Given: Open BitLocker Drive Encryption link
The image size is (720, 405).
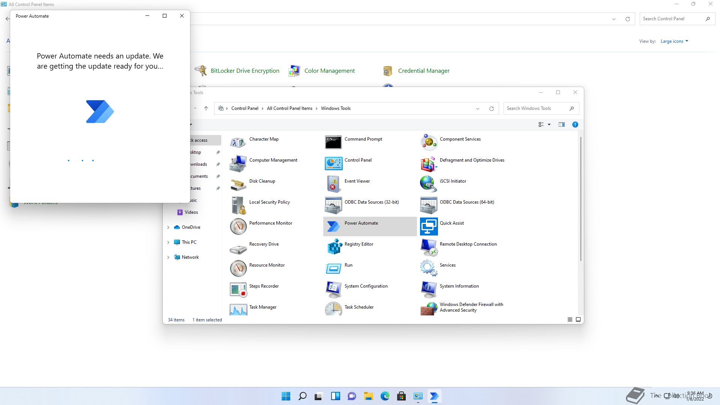Looking at the screenshot, I should pos(245,70).
